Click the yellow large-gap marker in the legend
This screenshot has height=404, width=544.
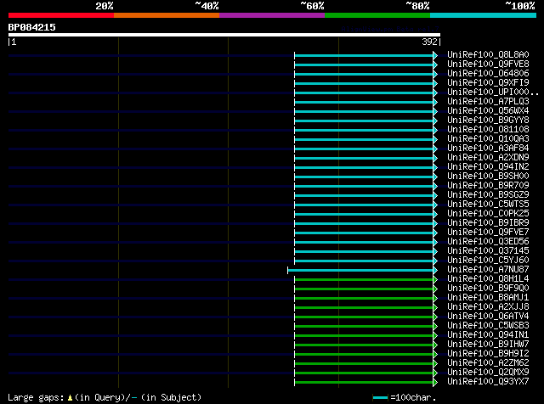coord(70,398)
